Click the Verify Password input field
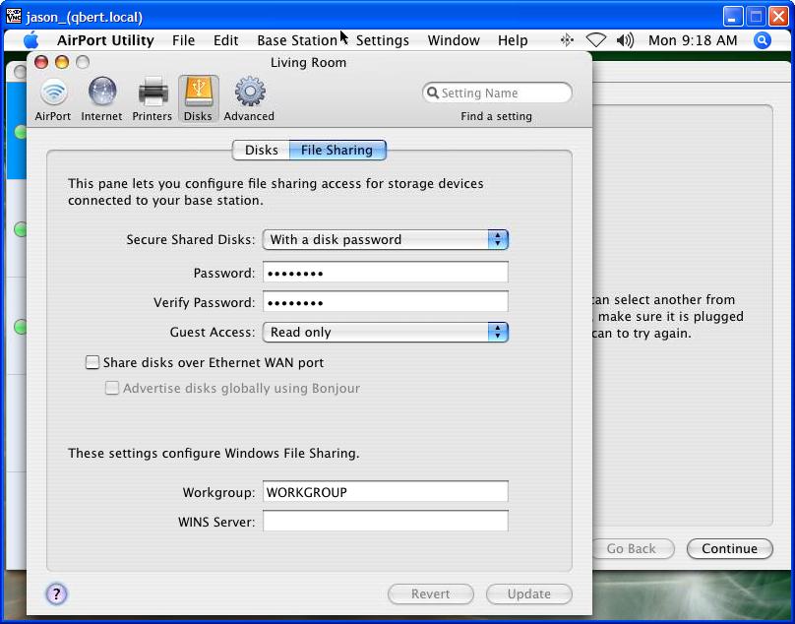 tap(386, 302)
